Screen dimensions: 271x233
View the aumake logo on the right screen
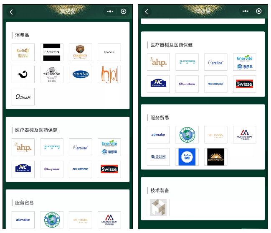158,135
